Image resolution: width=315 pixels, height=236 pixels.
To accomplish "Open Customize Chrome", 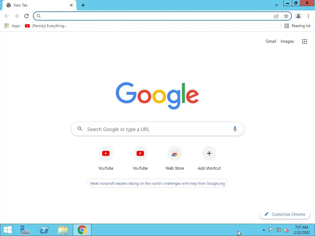I will pos(285,214).
